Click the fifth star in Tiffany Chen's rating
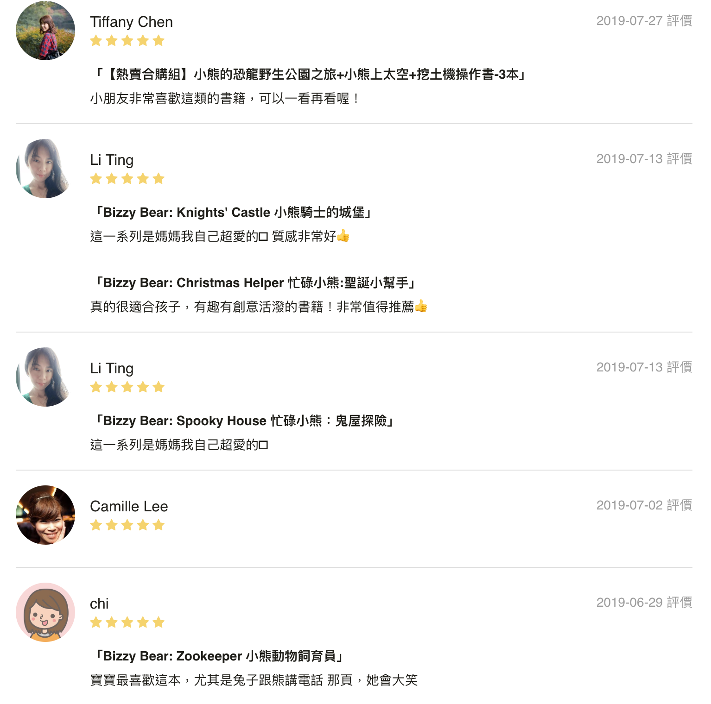Image resolution: width=711 pixels, height=704 pixels. coord(159,41)
